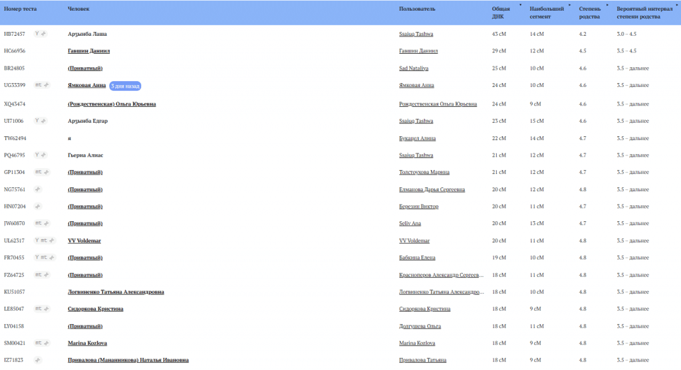Click the tree icon for test NG75761
The height and width of the screenshot is (370, 681).
pyautogui.click(x=39, y=189)
